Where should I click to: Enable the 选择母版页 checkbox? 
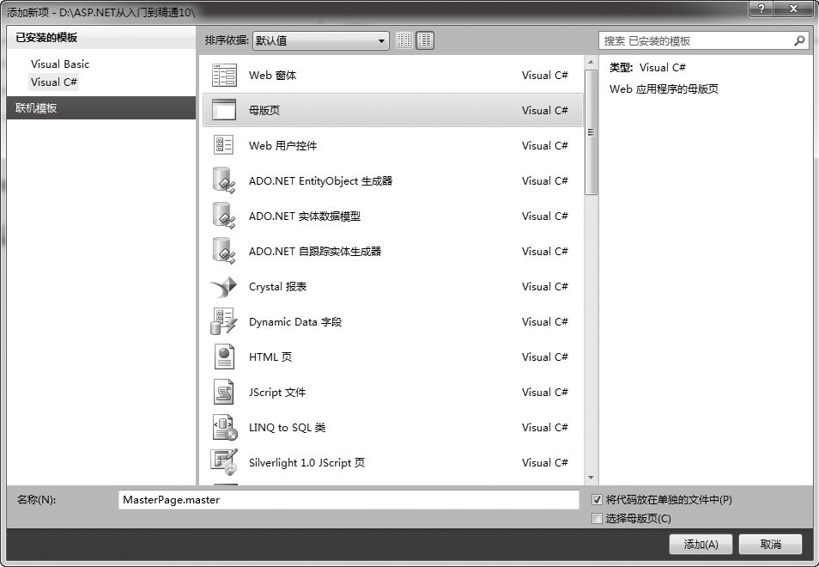pyautogui.click(x=597, y=518)
